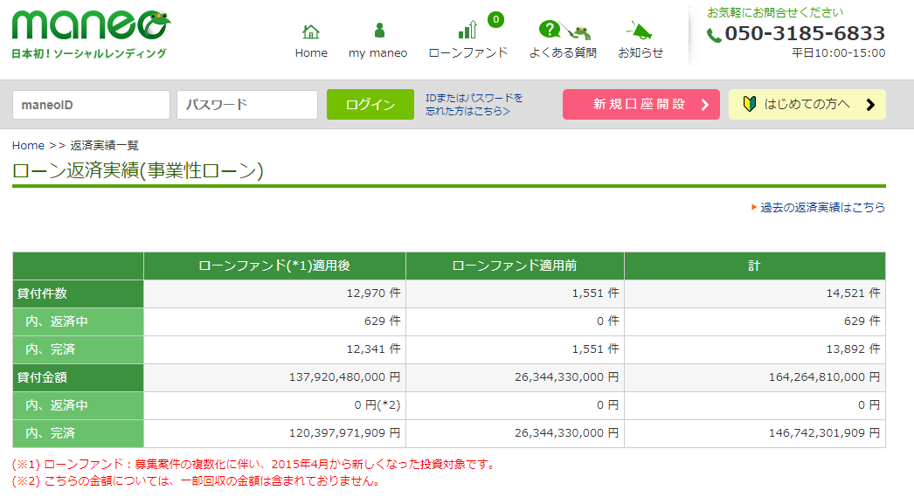Click the (※2) footnote about partial recovery

tap(197, 481)
